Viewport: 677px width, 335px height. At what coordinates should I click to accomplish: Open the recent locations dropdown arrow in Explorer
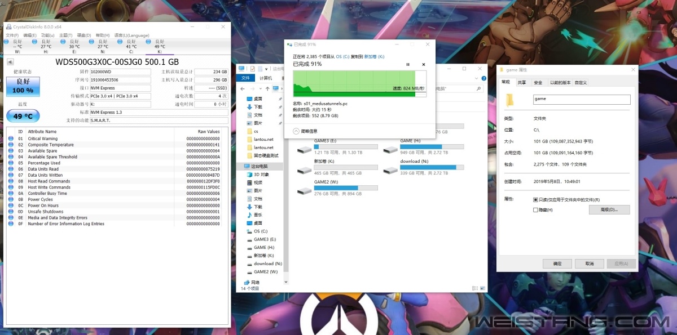click(x=260, y=89)
